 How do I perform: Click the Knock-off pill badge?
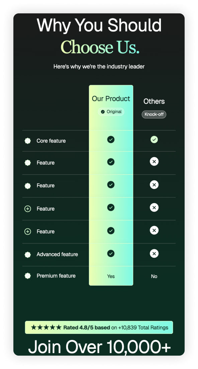[154, 114]
